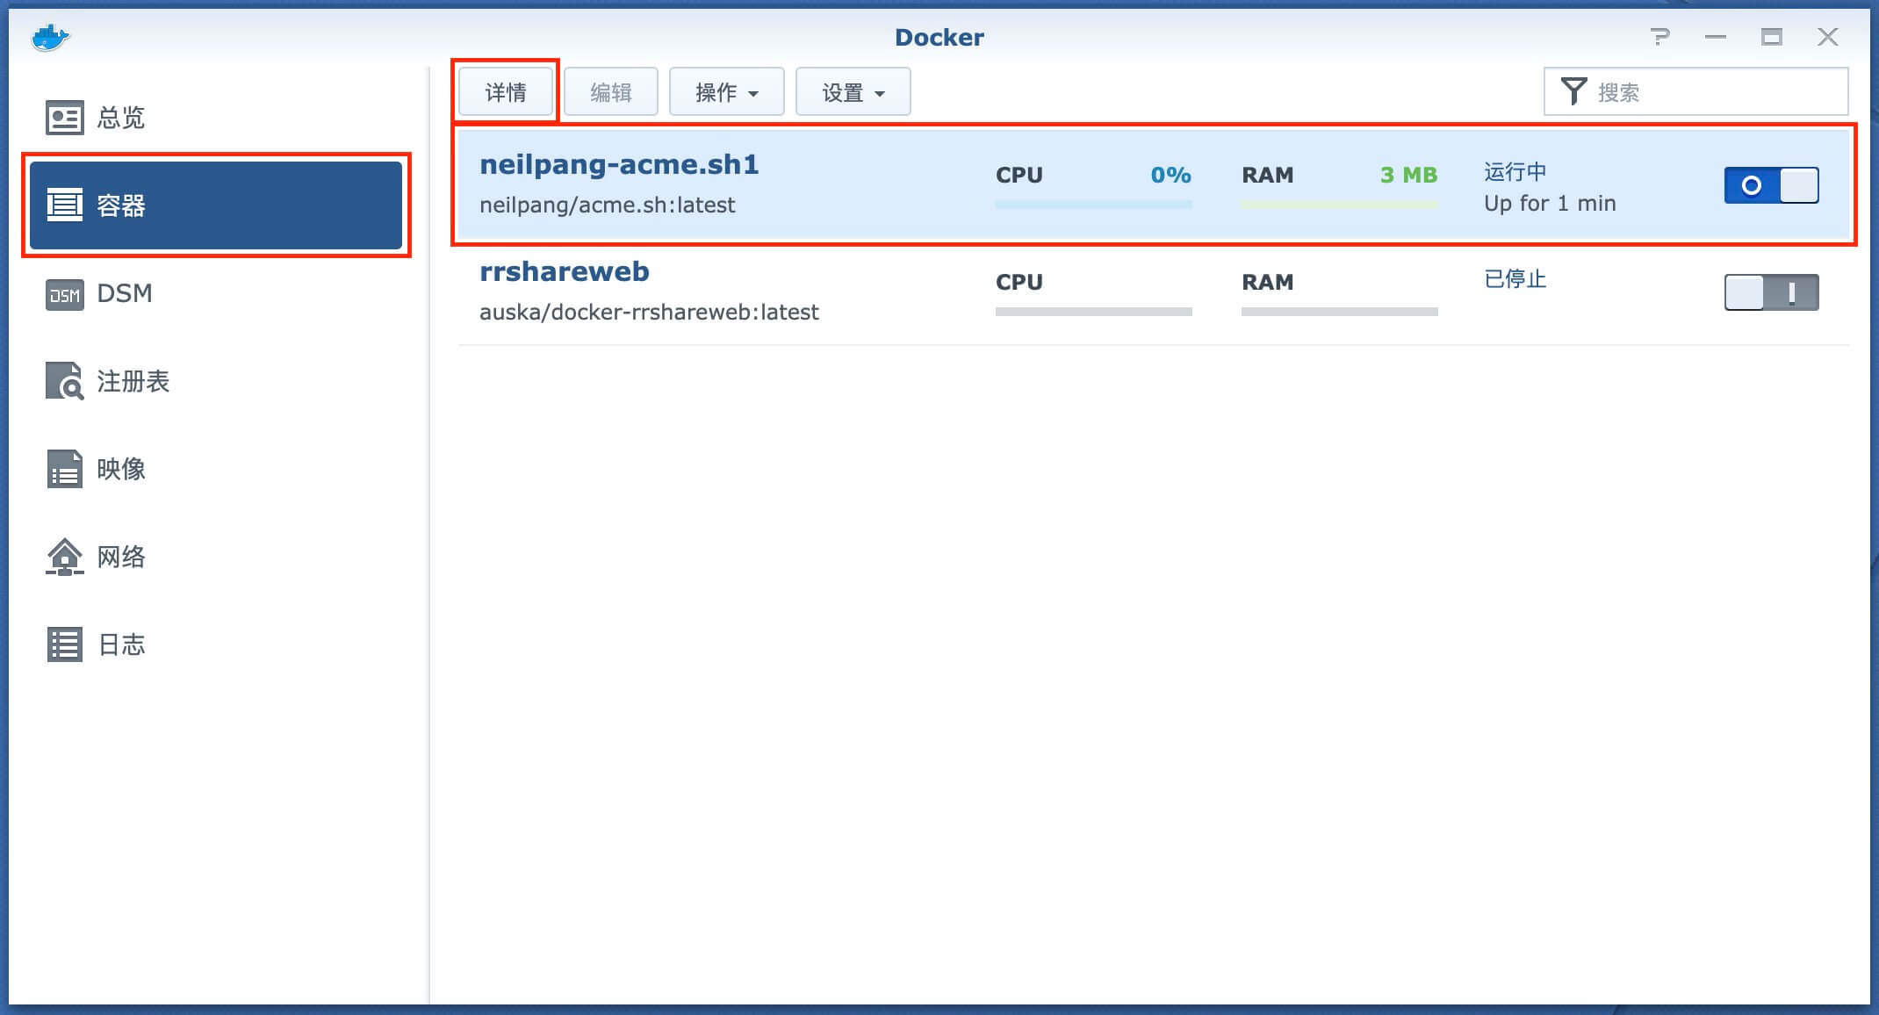Screen dimensions: 1879x1015
Task: Click the search filter funnel icon
Action: coord(1573,91)
